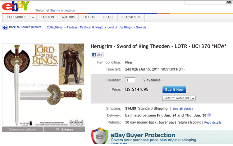233x146 pixels.
Task: Click the blue back arrow icon
Action: click(5, 27)
